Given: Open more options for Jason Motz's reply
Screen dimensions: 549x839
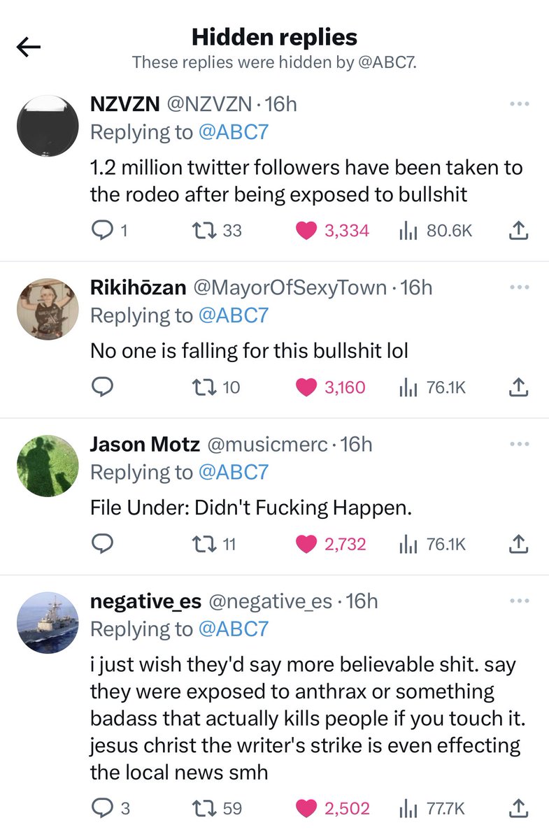Looking at the screenshot, I should coord(519,443).
